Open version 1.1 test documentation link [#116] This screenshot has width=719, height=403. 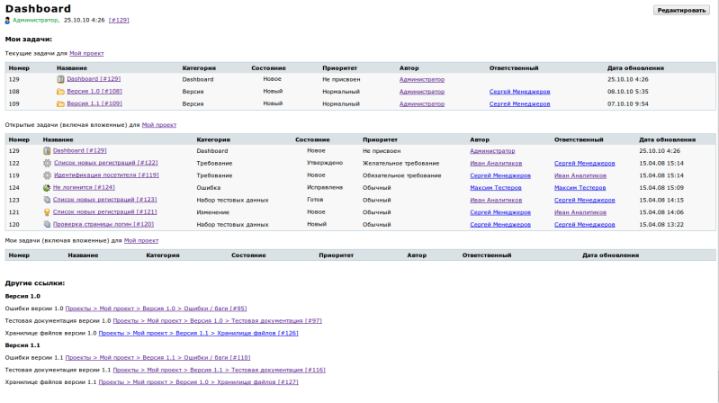(x=219, y=370)
